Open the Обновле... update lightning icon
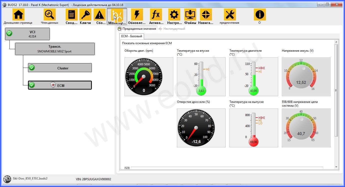The image size is (345, 187). [x=137, y=14]
